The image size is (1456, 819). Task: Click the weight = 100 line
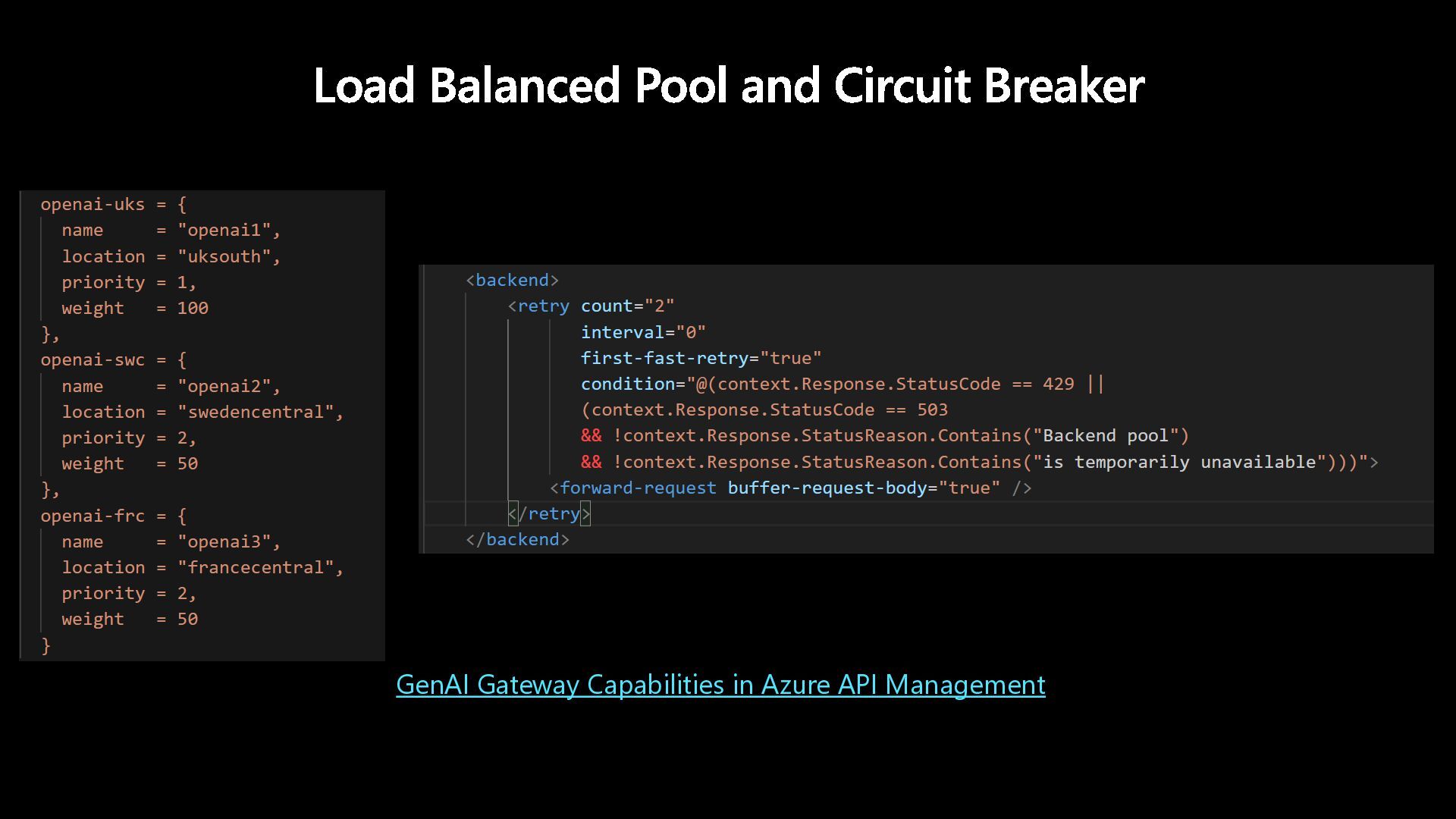[134, 308]
